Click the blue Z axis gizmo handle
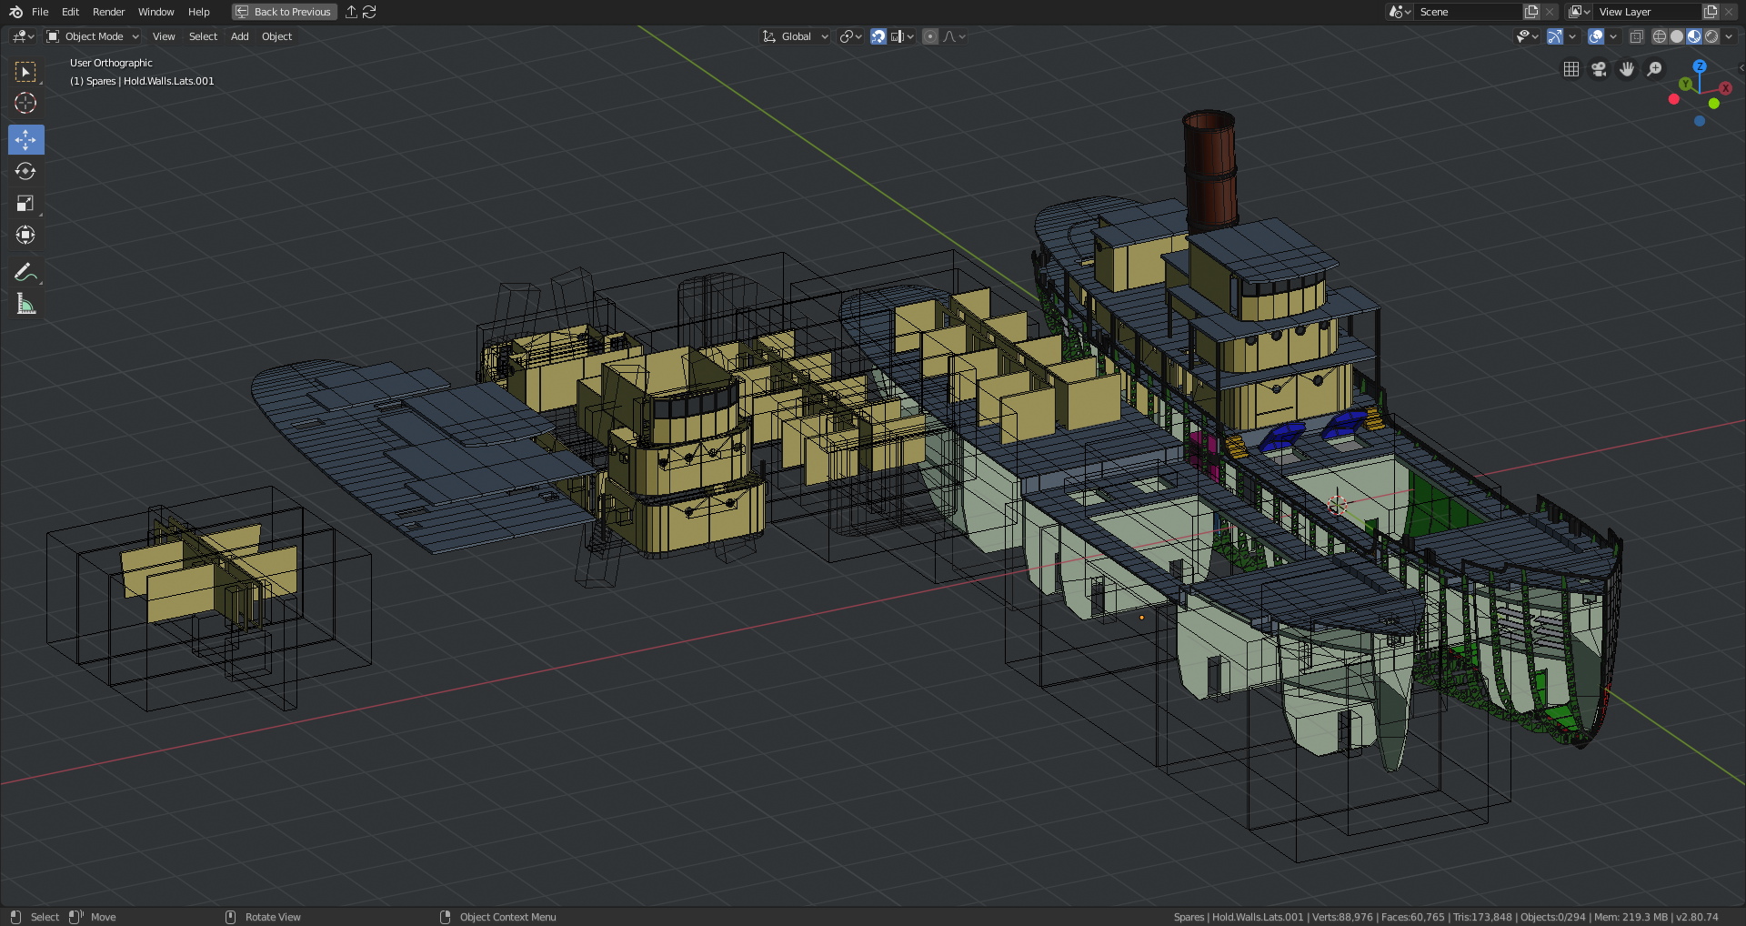Screen dimensions: 1746x926 [1700, 66]
